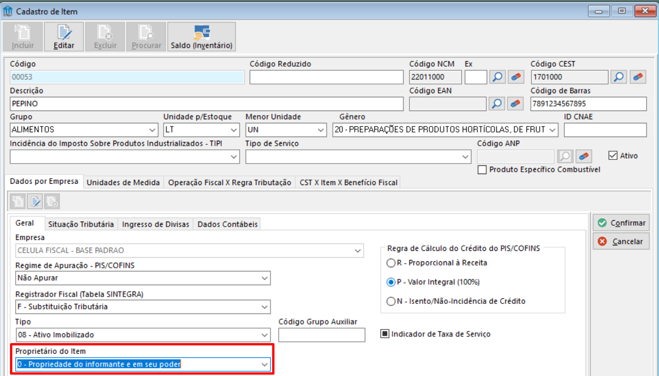Clear Código EAN with eraser icon

point(516,104)
